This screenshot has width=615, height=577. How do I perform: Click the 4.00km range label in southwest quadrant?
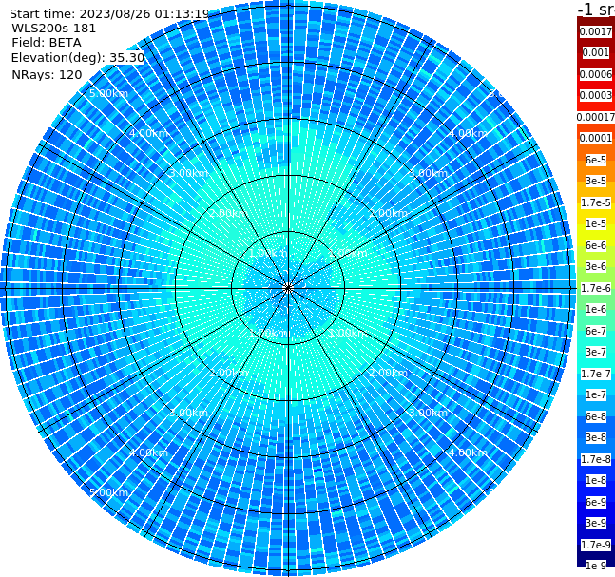(x=148, y=452)
